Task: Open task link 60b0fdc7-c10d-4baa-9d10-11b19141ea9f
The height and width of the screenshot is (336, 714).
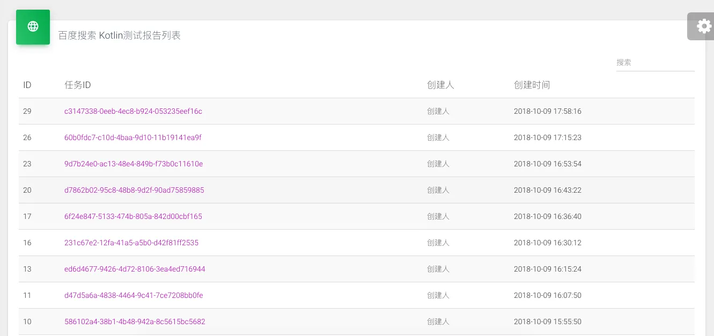Action: click(133, 137)
